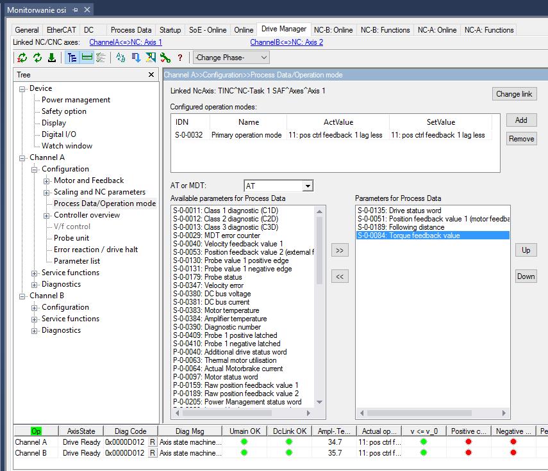Open the Process Data tab
The width and height of the screenshot is (548, 471).
click(x=131, y=30)
